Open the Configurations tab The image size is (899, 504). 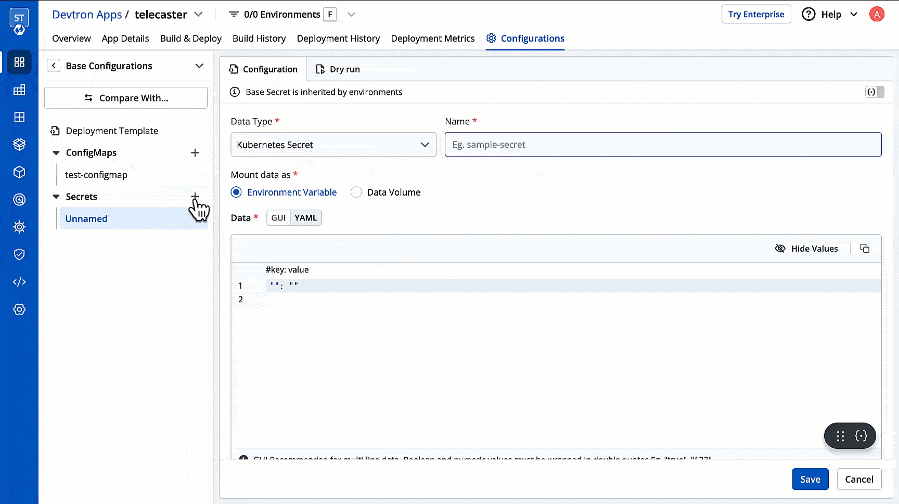[x=525, y=38]
